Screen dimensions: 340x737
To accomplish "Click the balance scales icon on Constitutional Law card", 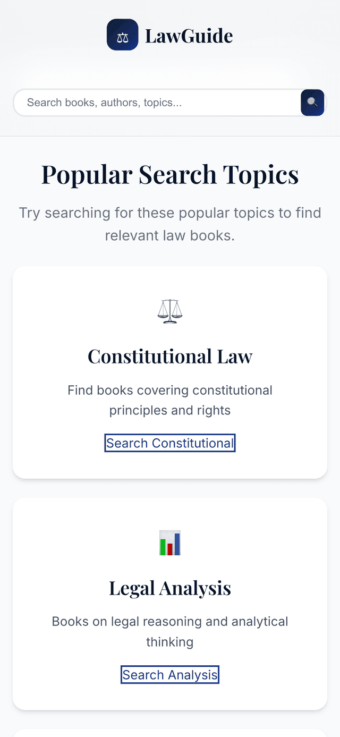I will click(x=170, y=310).
